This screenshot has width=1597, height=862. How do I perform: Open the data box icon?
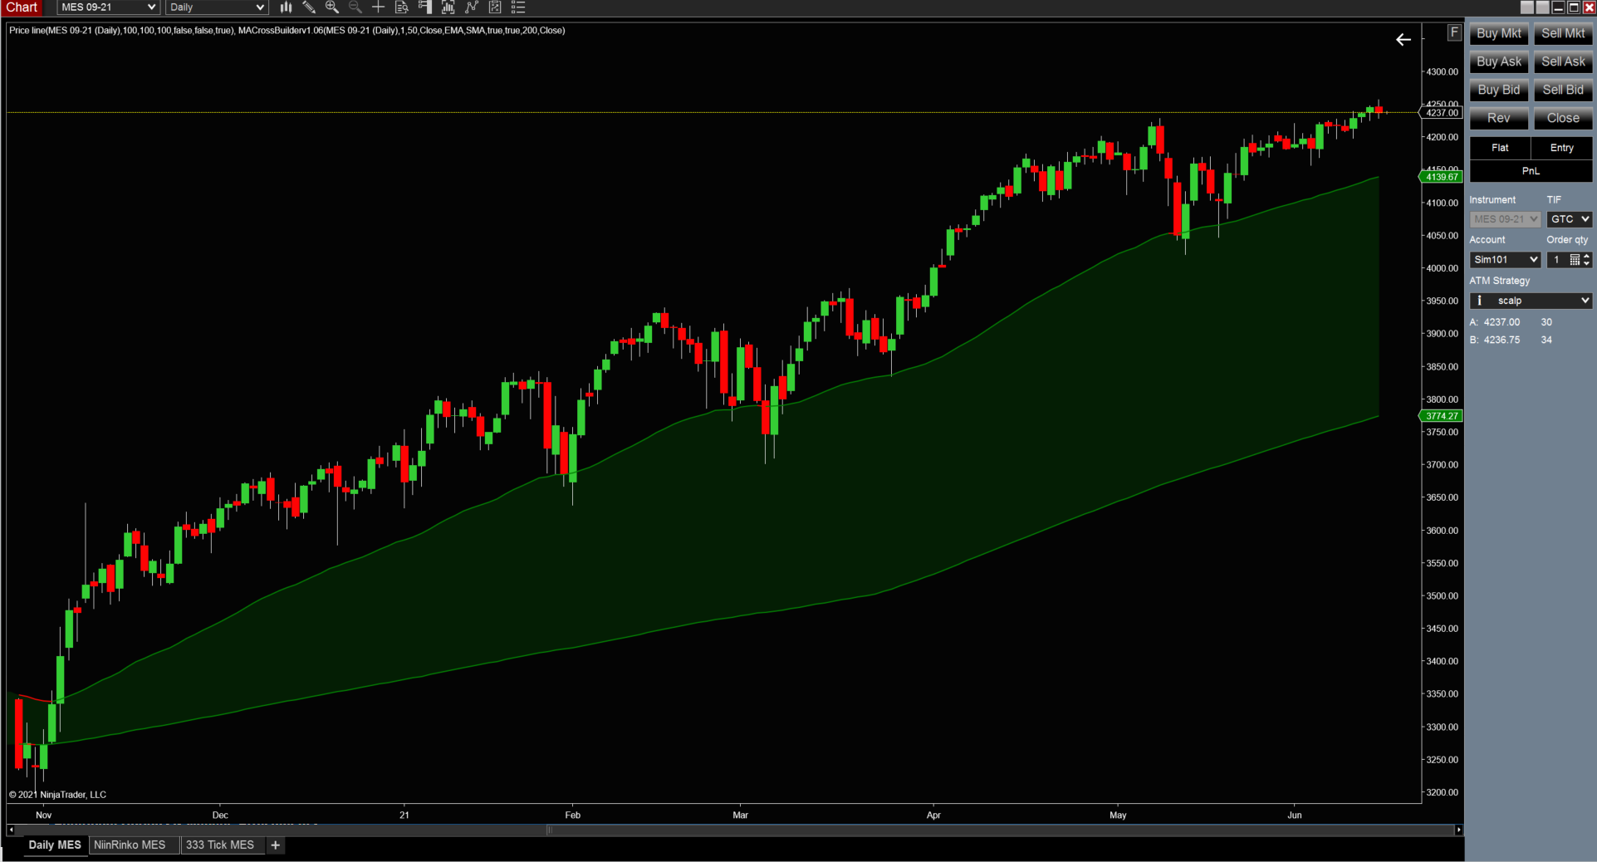pos(402,7)
